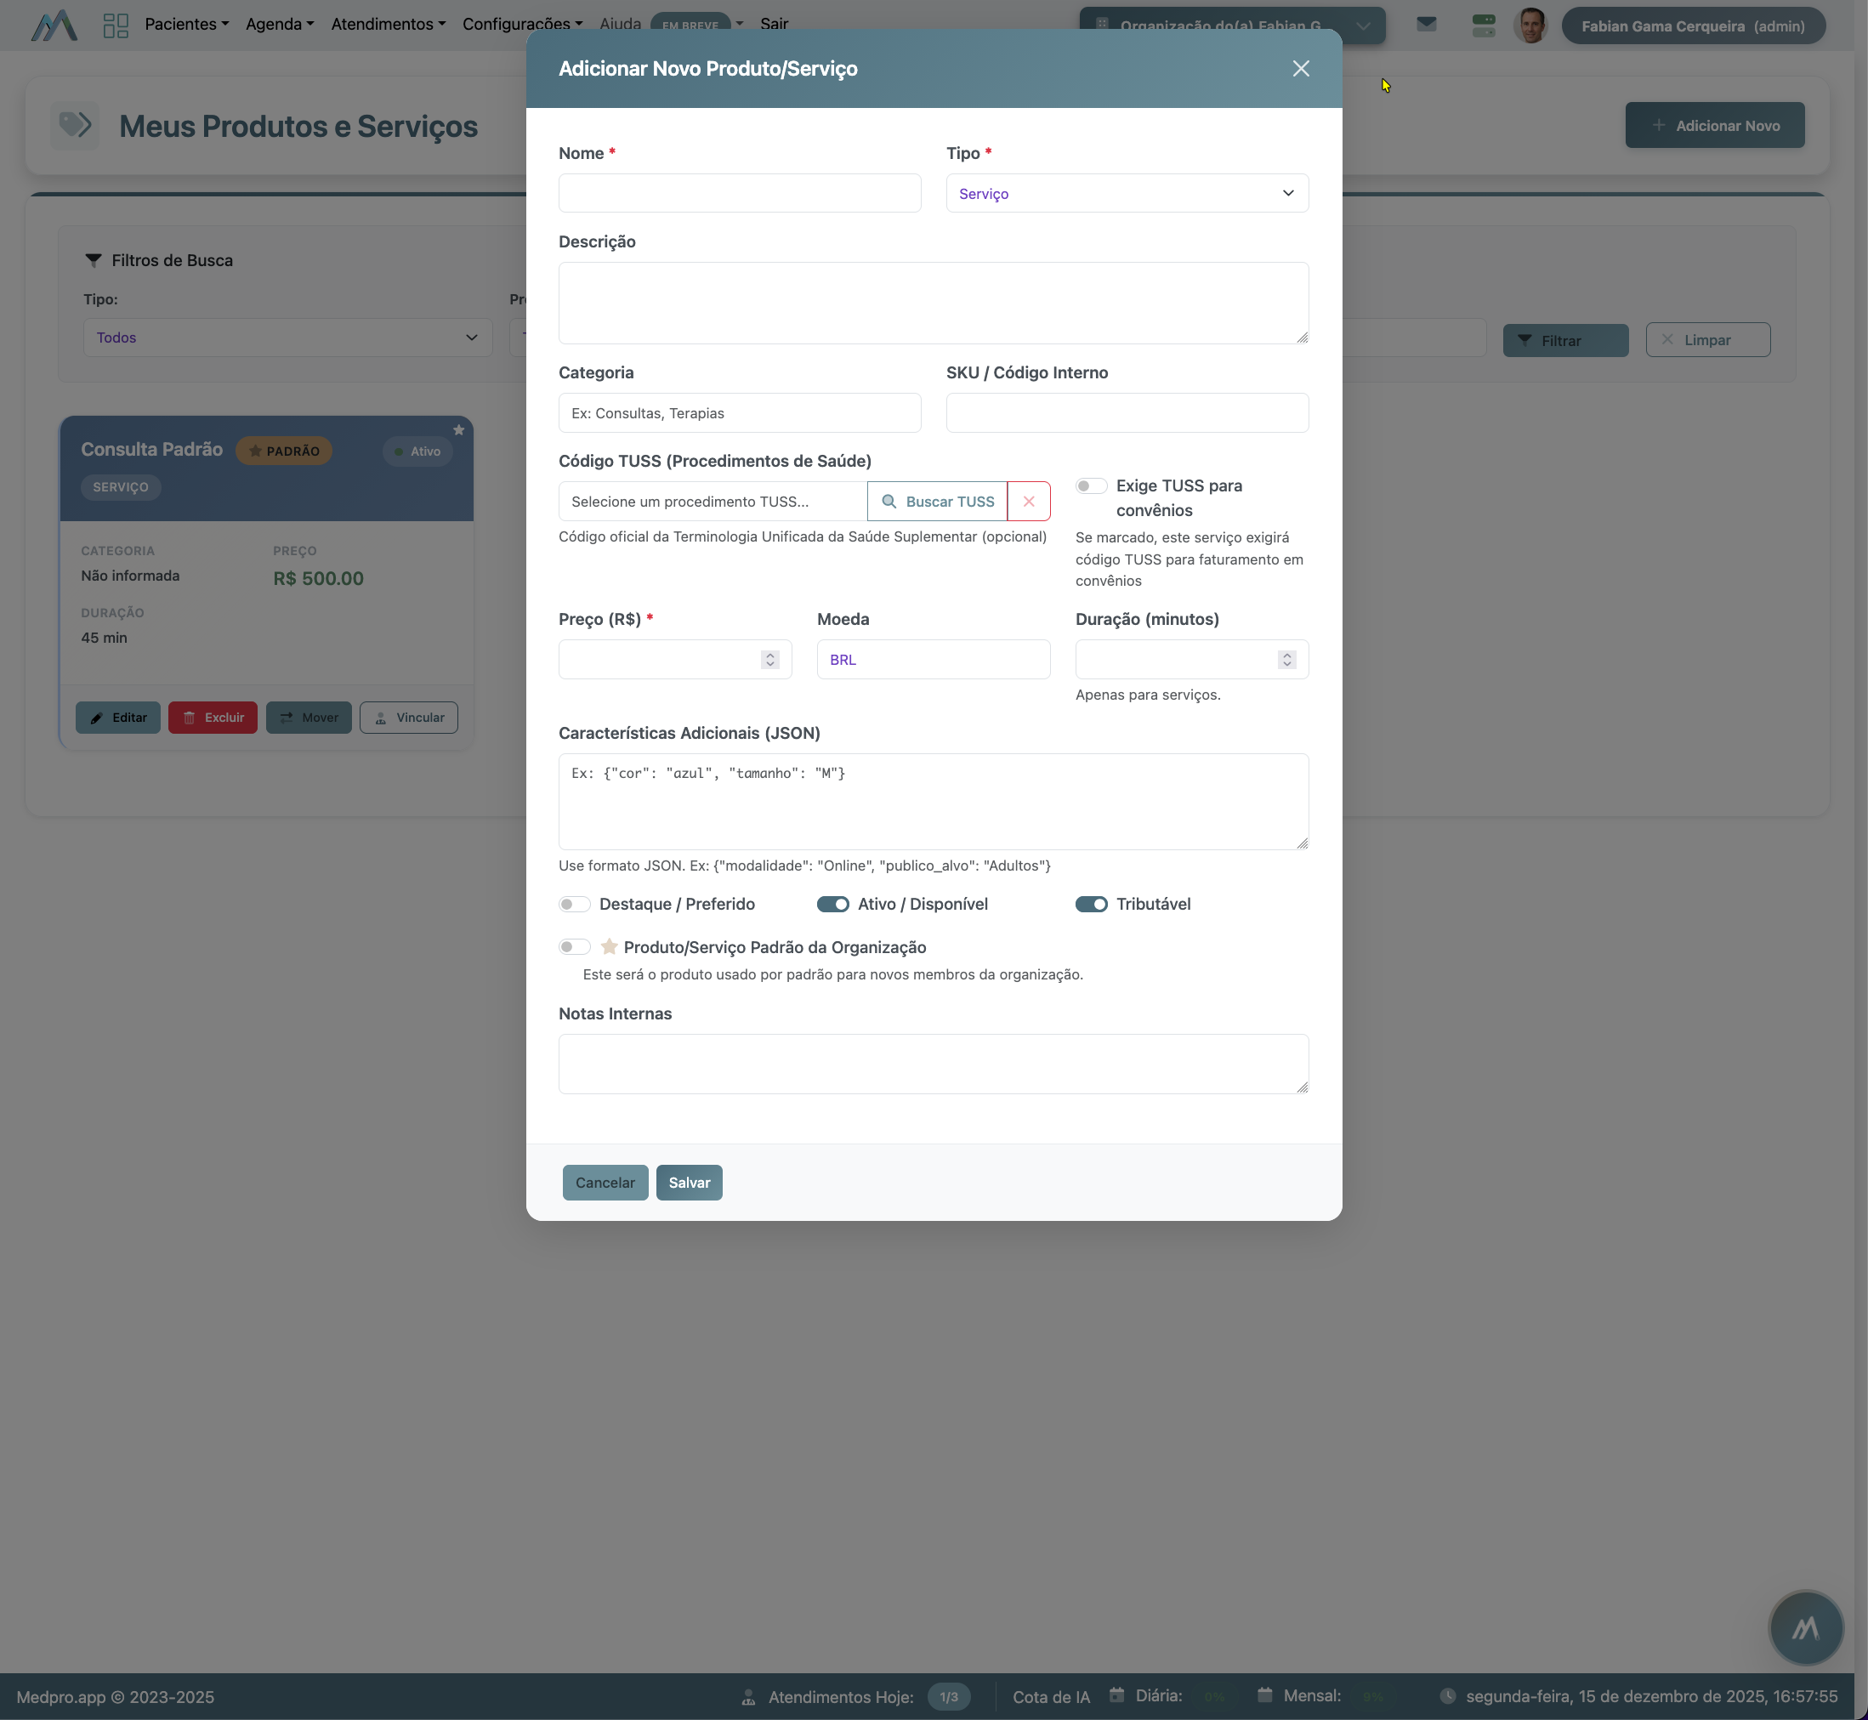Enable the Destaque / Preferido toggle
1868x1720 pixels.
tap(574, 905)
